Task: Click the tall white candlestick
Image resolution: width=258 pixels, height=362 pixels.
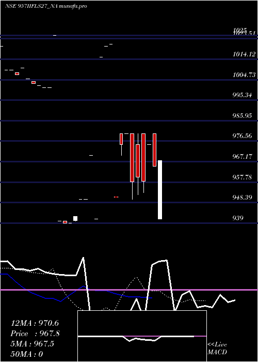Action: (160, 190)
